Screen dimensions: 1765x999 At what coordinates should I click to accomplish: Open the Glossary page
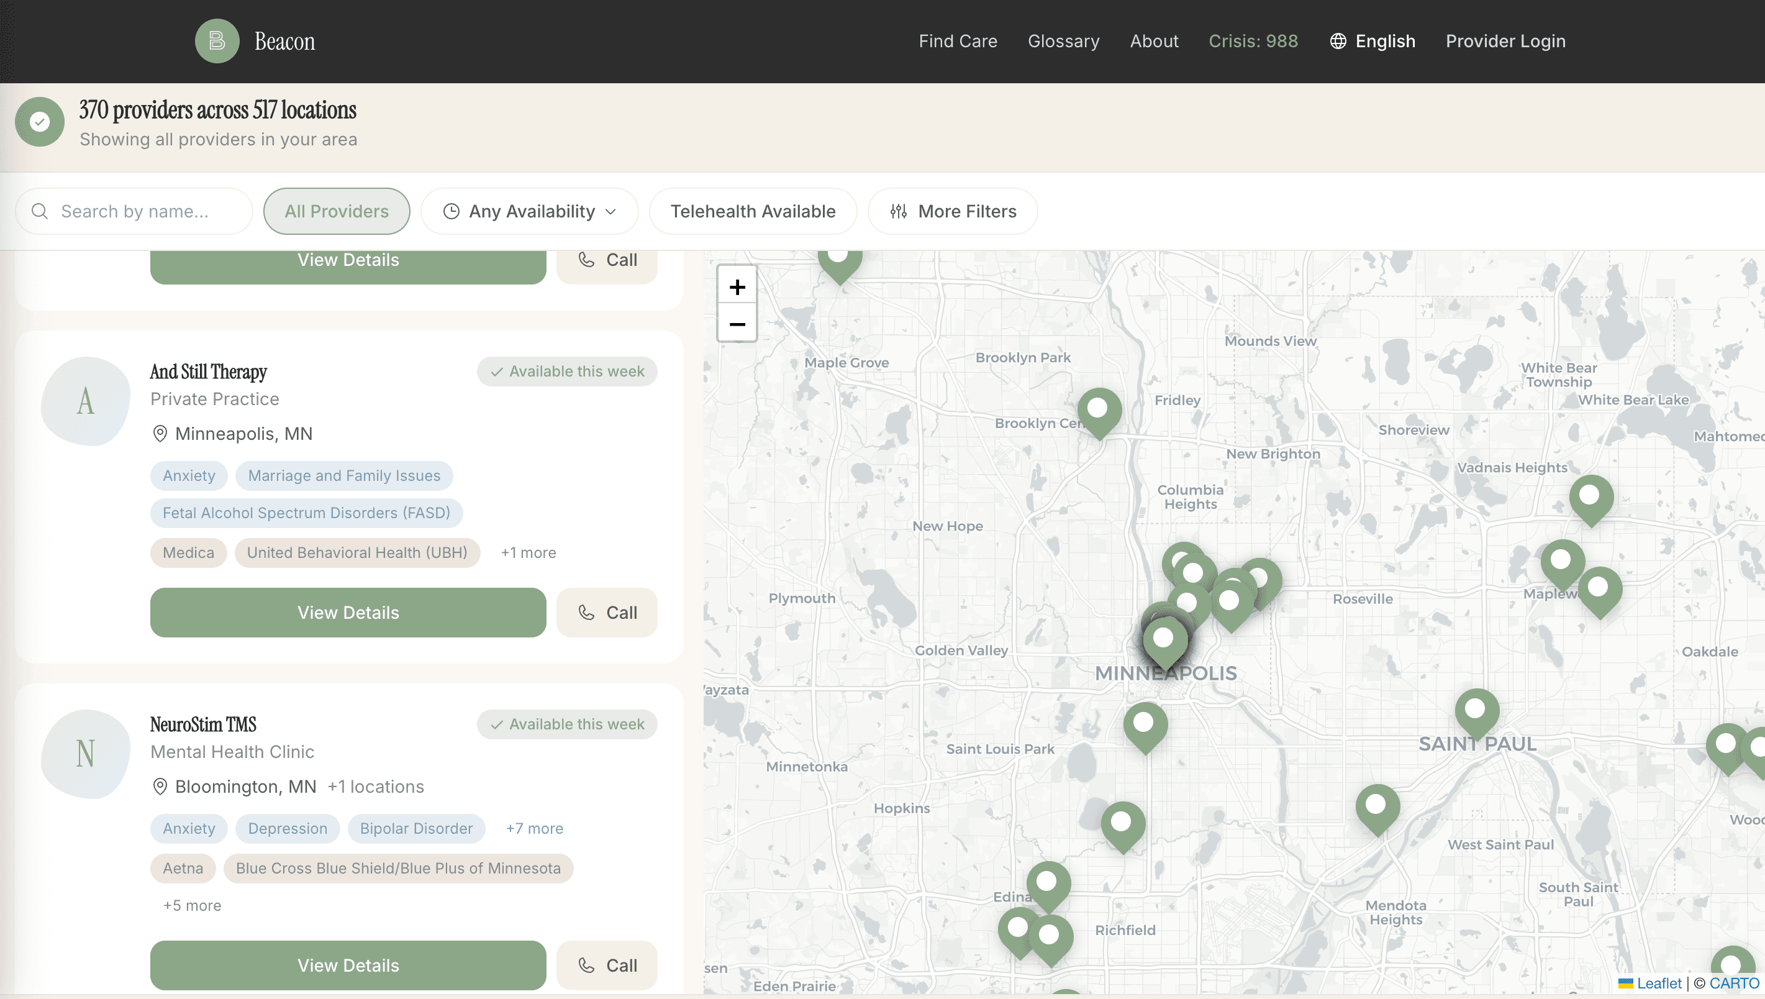(1063, 41)
